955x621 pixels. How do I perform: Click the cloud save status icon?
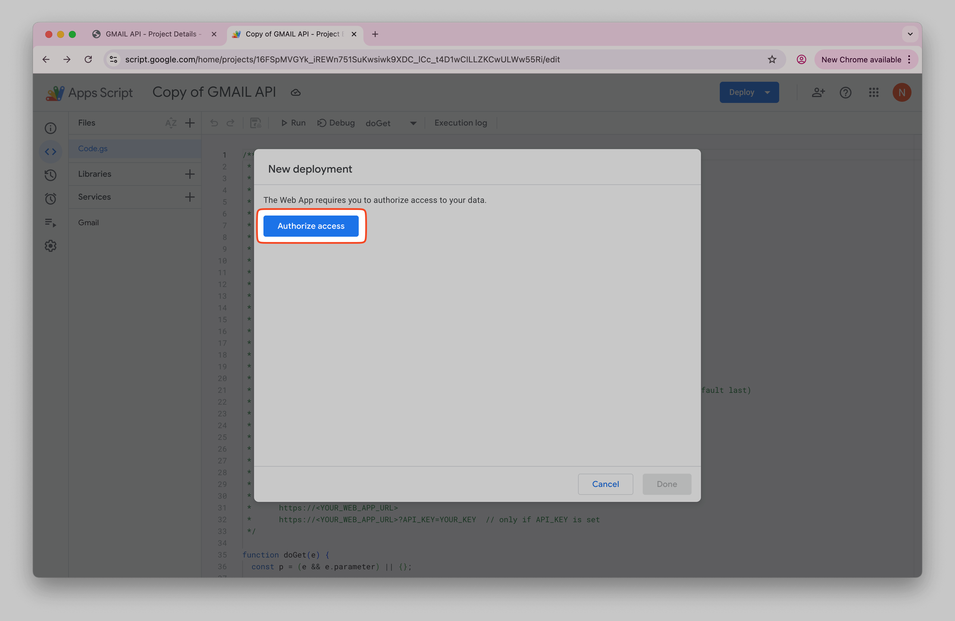(x=296, y=93)
